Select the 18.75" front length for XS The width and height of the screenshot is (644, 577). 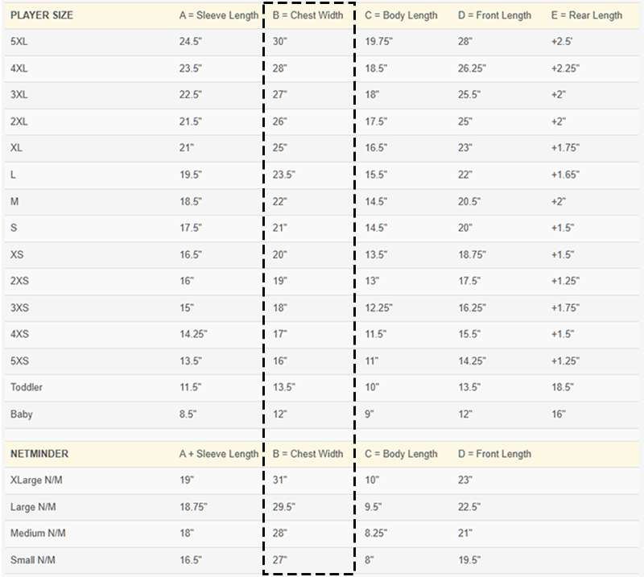point(472,254)
